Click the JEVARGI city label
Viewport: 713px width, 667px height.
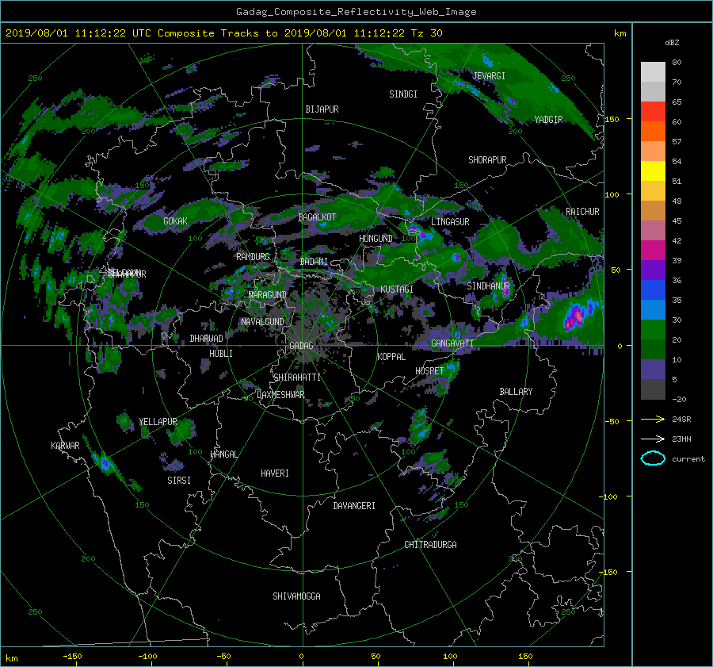coord(489,76)
